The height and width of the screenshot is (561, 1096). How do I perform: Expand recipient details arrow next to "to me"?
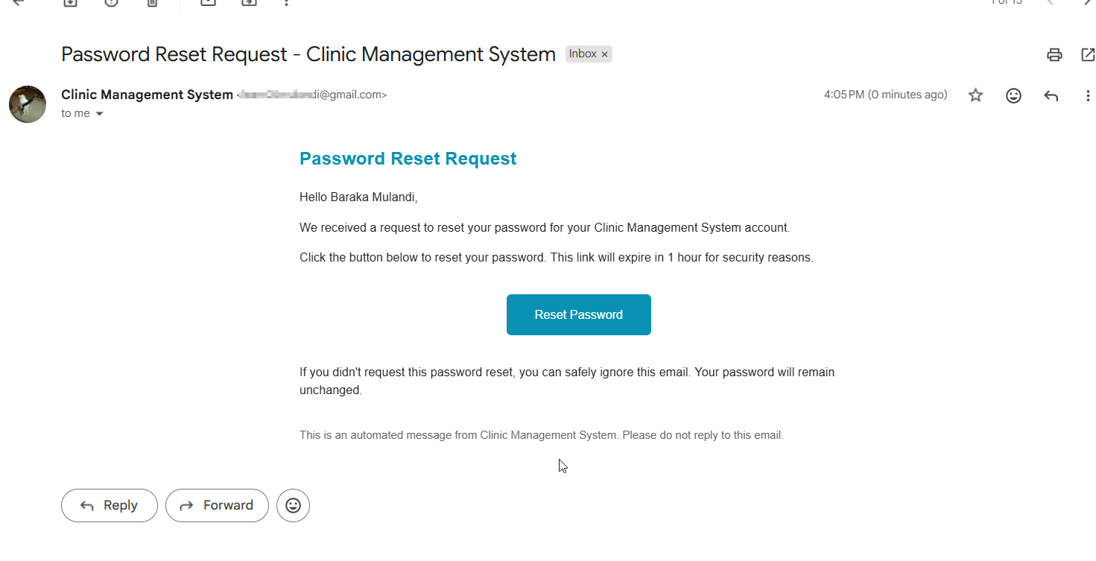(100, 114)
